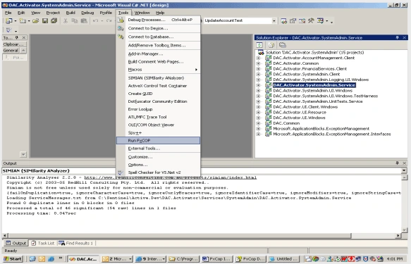Select DAC.Activator.UI.Windows project in tree
The image size is (411, 264).
coord(299,118)
